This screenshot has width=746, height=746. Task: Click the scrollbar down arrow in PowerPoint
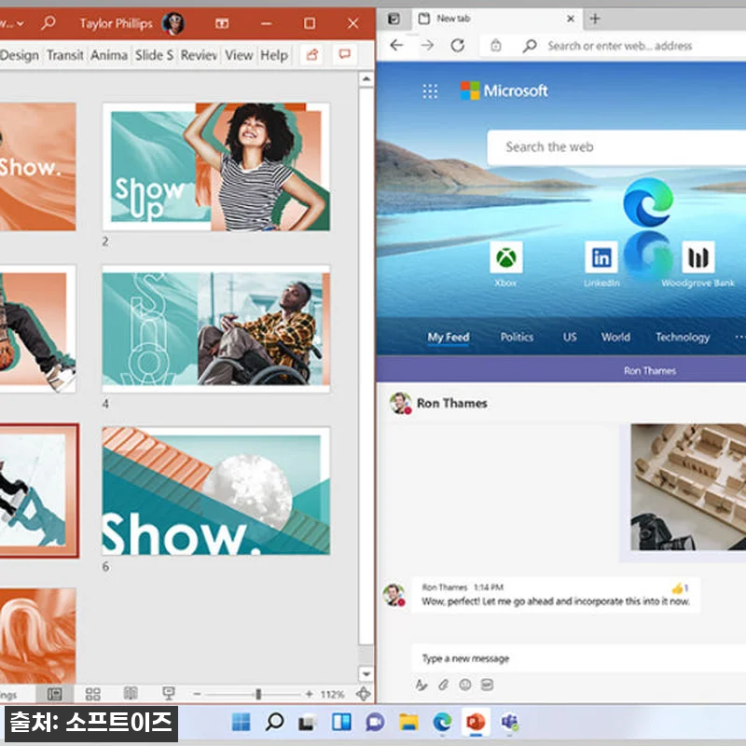click(x=366, y=673)
